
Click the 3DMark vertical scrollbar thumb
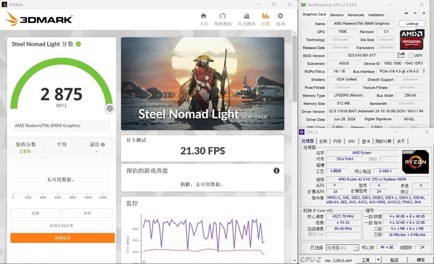point(295,69)
